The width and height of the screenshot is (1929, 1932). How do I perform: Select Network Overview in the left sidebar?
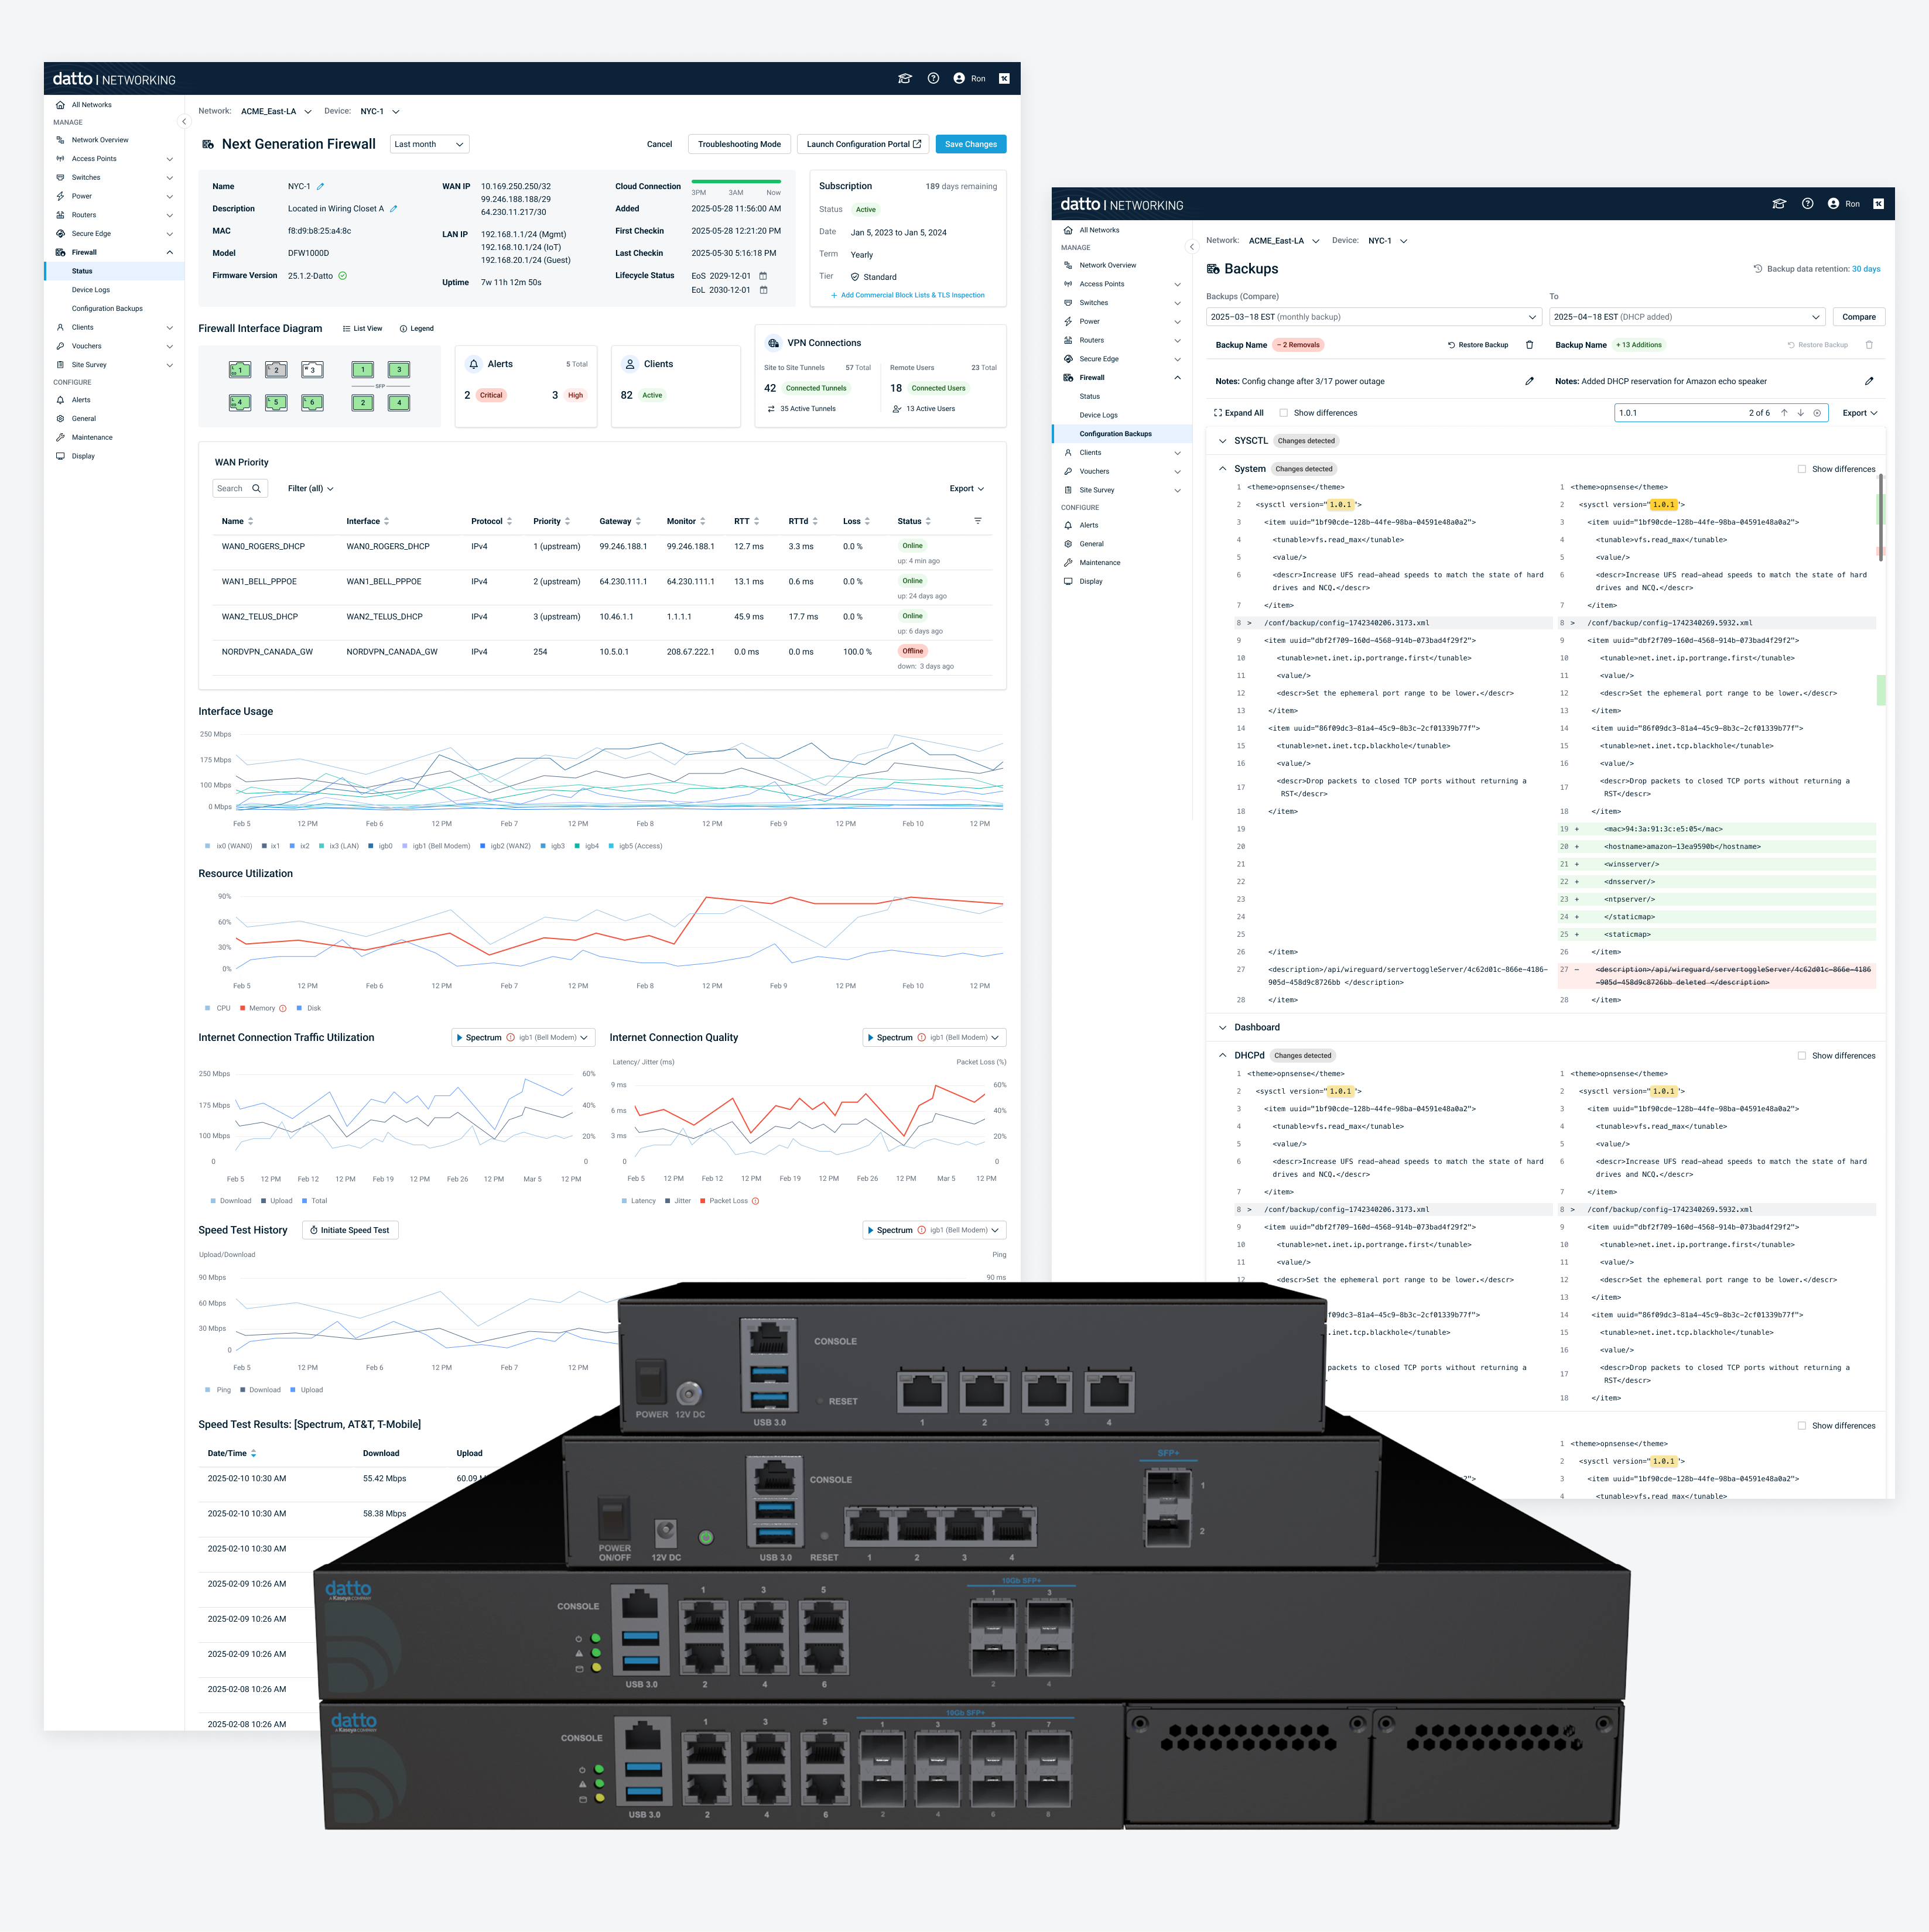tap(100, 140)
